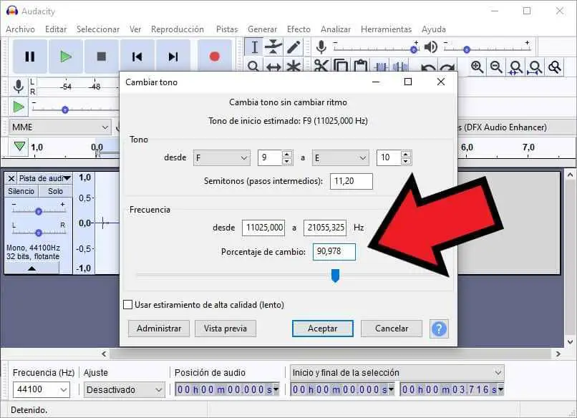The image size is (577, 418).
Task: Click the percent change slider handle
Action: click(335, 276)
